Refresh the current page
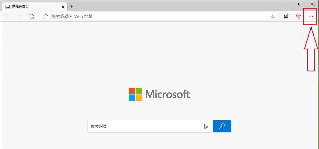The height and width of the screenshot is (149, 319). [x=32, y=16]
